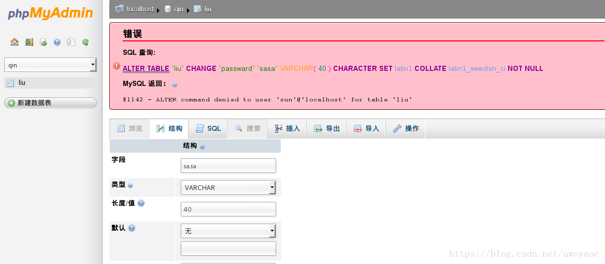Open the 默认 无 dropdown
This screenshot has height=264, width=605.
point(228,231)
